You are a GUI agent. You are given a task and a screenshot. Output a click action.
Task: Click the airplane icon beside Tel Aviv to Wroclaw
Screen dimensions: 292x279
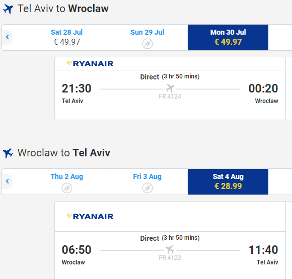coord(8,9)
